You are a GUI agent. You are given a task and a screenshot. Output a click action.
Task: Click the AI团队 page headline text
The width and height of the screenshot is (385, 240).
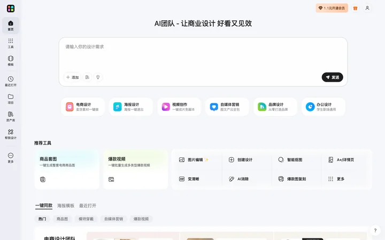point(203,23)
